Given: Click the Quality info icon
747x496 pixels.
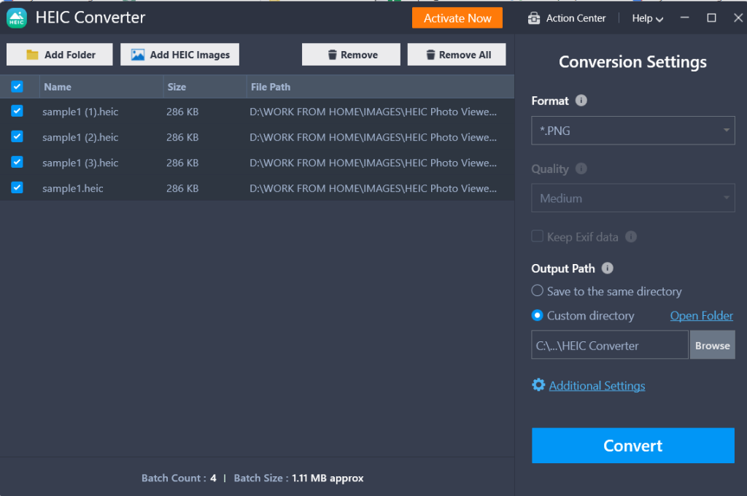Looking at the screenshot, I should pyautogui.click(x=581, y=168).
